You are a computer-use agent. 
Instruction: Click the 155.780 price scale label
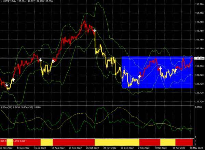199,4
